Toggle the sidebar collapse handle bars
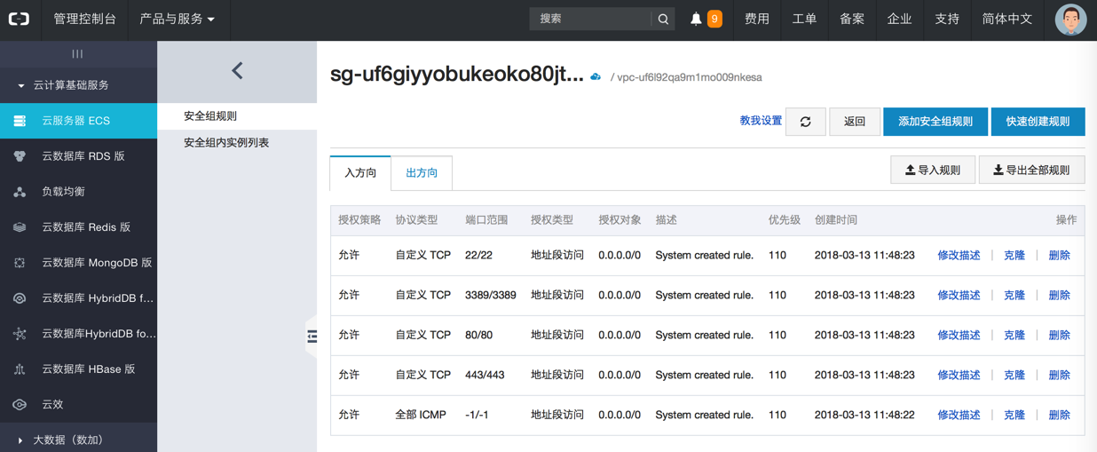The image size is (1097, 452). point(77,54)
